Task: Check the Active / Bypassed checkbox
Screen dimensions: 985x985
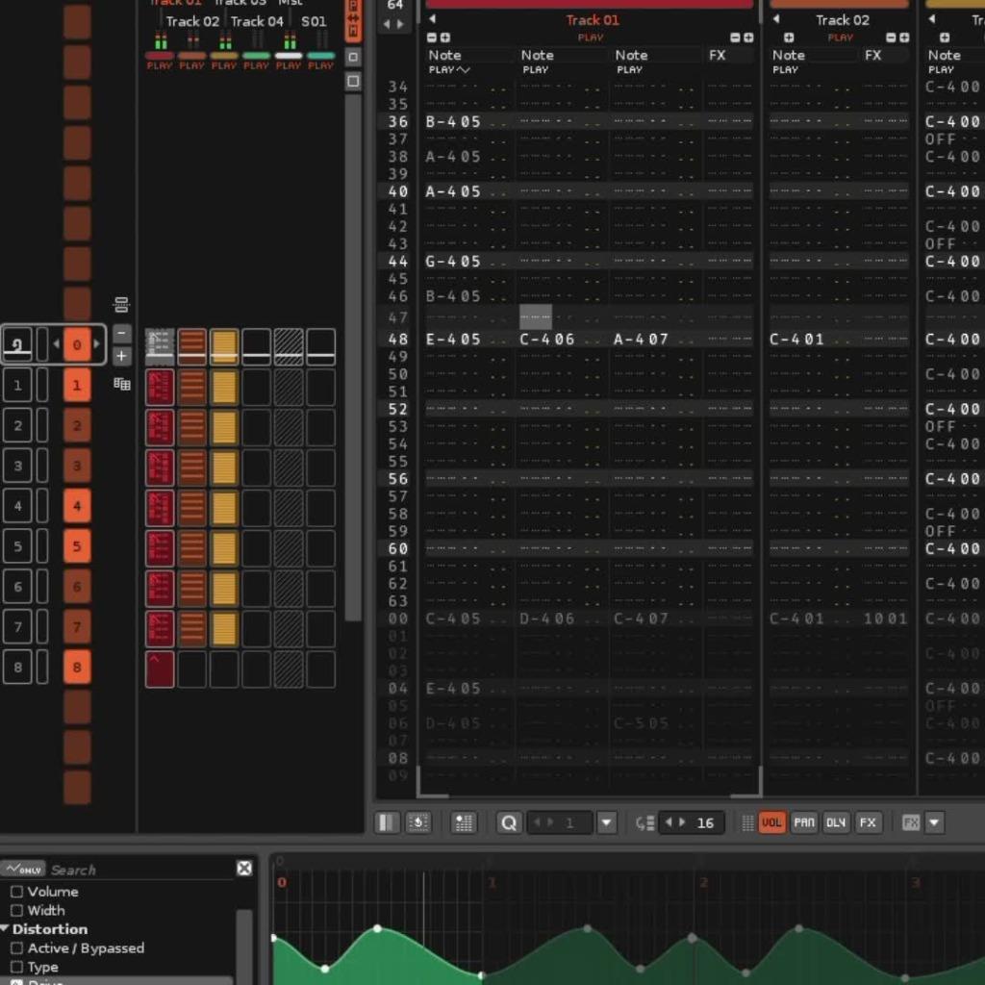Action: [17, 947]
